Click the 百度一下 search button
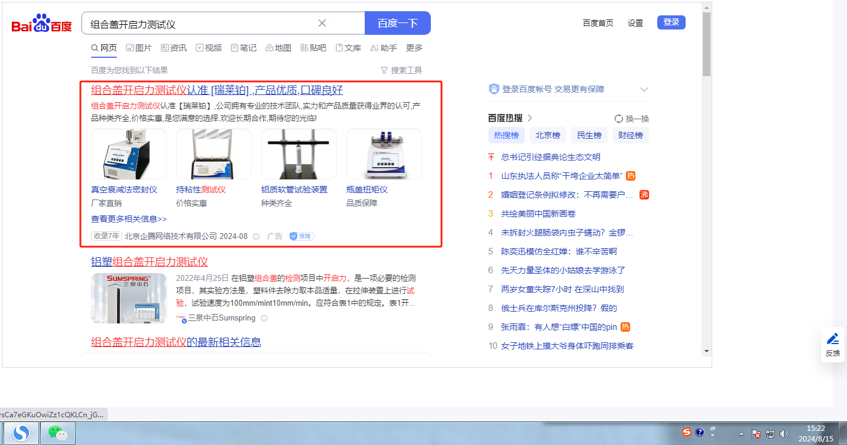Image resolution: width=847 pixels, height=445 pixels. (398, 23)
